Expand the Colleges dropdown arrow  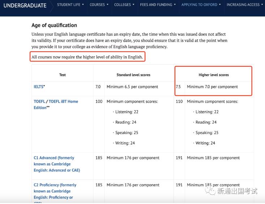coord(133,5)
